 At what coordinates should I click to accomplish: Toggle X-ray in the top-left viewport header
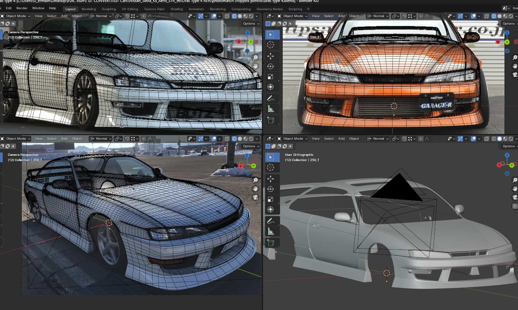(227, 16)
